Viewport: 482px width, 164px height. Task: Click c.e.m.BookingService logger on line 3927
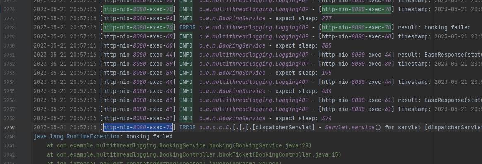point(232,19)
